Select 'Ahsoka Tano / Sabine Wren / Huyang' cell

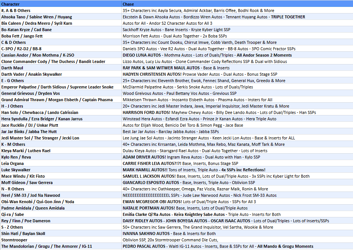(61, 17)
